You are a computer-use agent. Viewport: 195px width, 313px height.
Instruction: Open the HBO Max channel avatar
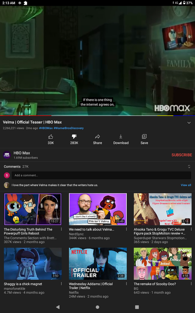7,155
